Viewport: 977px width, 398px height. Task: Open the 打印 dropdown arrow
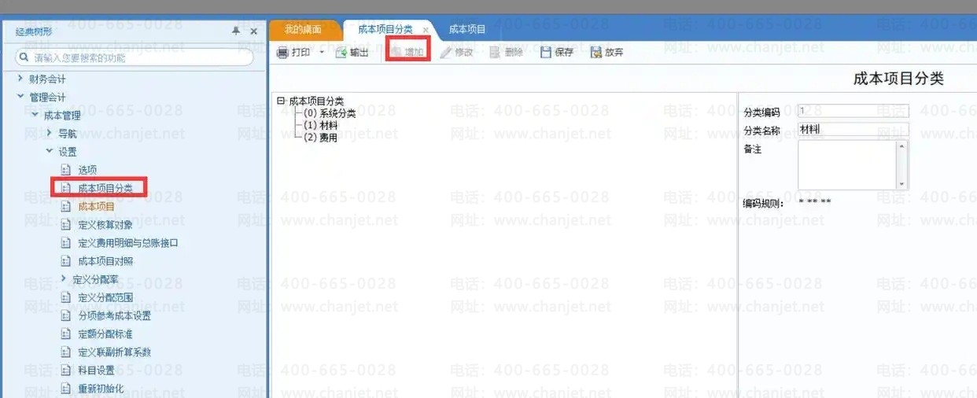(321, 53)
